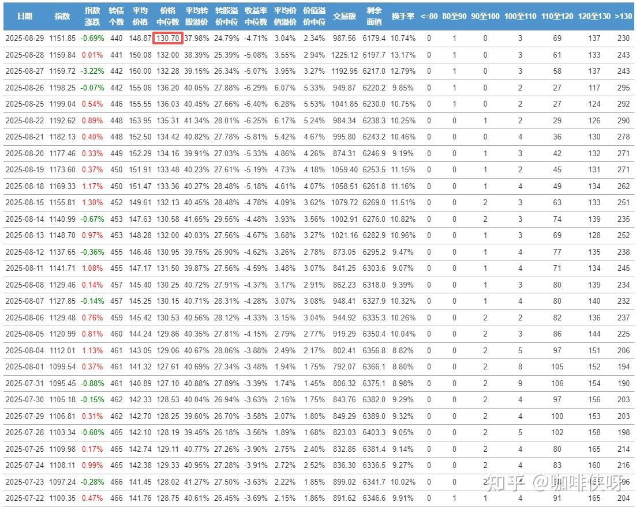Click median premium 29.55%
Image resolution: width=640 pixels, height=510 pixels.
(x=227, y=220)
